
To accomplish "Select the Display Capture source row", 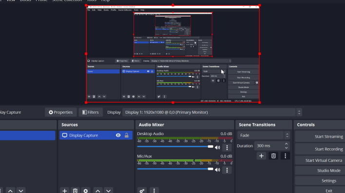I will (96, 135).
